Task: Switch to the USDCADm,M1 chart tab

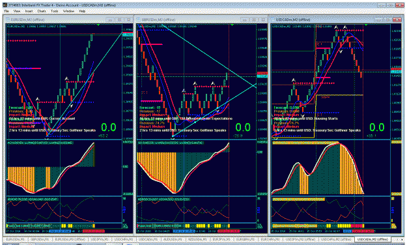Action: pos(148,239)
